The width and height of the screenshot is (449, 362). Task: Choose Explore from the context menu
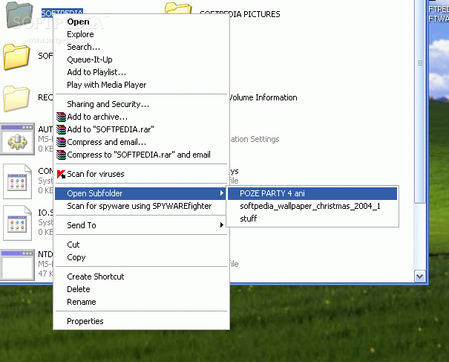point(141,34)
